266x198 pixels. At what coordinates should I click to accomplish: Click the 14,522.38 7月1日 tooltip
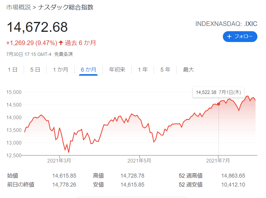tap(218, 92)
